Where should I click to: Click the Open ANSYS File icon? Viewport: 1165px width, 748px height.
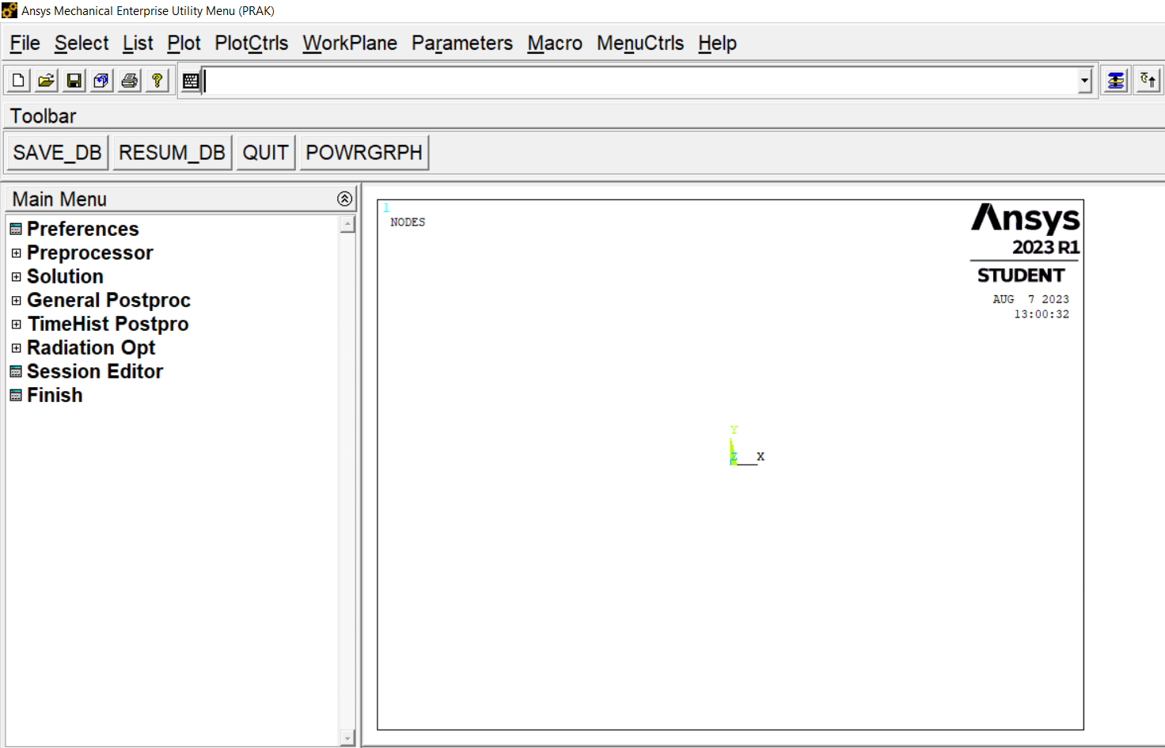pos(46,81)
